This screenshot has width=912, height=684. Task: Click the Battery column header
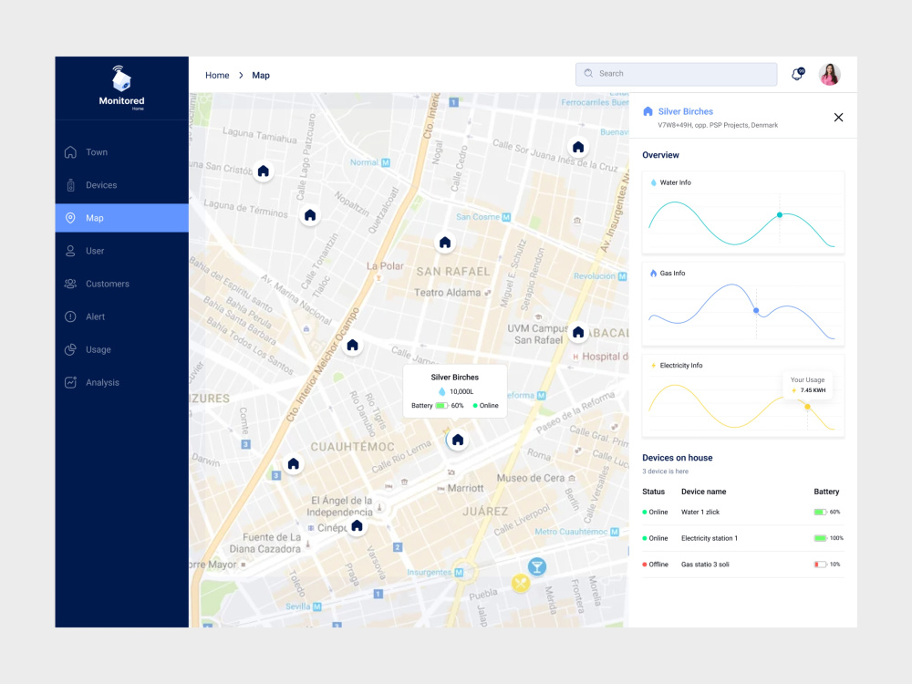click(x=826, y=492)
